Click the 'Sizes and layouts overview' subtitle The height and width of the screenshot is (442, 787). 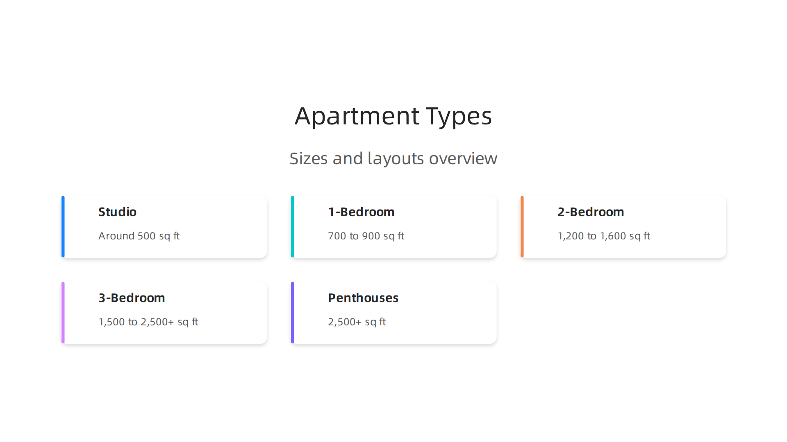[x=393, y=158]
